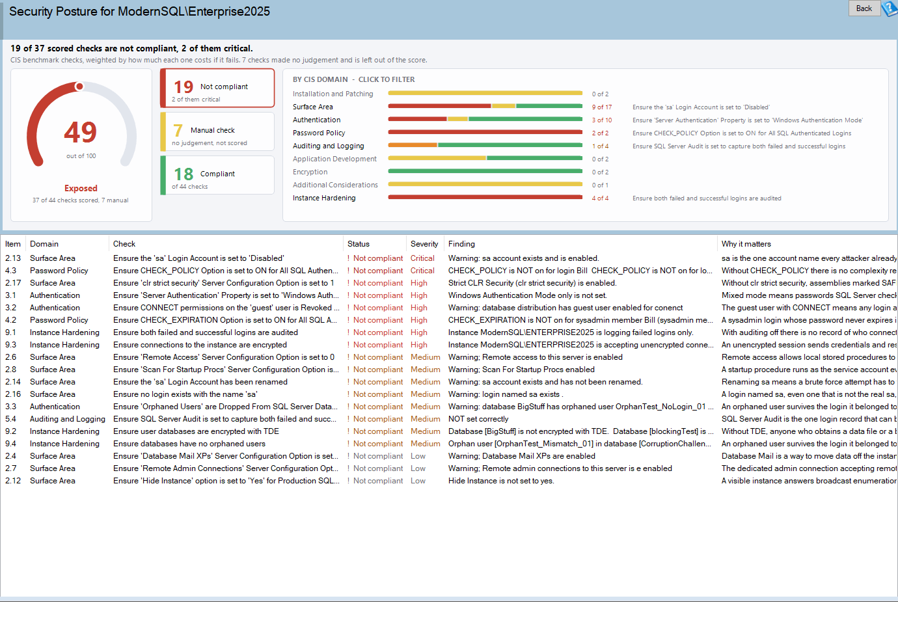The image size is (898, 635).
Task: Filter by Installation and Patching domain
Action: click(x=333, y=94)
